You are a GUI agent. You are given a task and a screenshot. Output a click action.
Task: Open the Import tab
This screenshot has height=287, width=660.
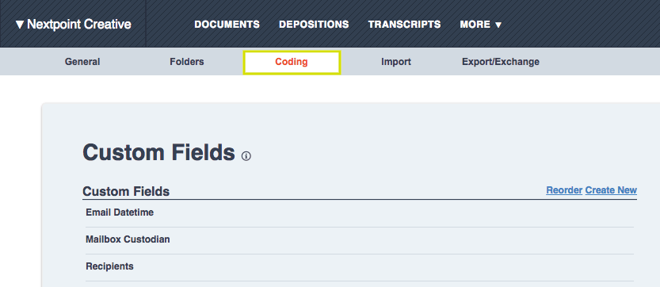(x=396, y=62)
